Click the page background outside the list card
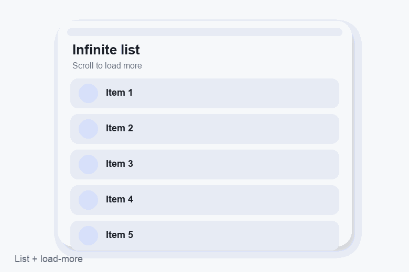 tap(383, 130)
